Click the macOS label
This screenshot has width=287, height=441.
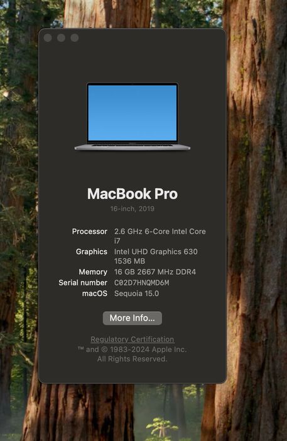[95, 294]
